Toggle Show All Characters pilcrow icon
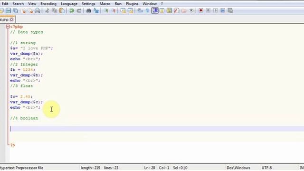304x171 pixels. [148, 10]
